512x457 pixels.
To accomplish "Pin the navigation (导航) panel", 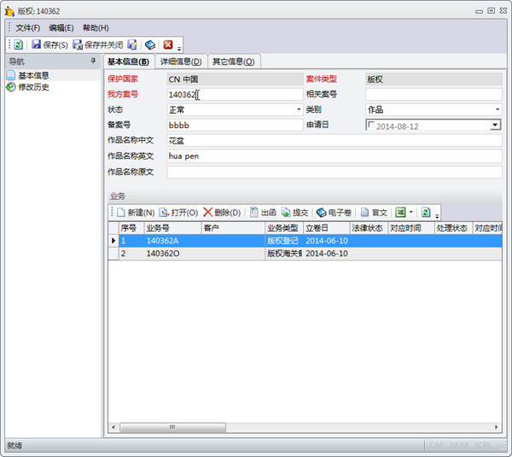I will pos(93,61).
